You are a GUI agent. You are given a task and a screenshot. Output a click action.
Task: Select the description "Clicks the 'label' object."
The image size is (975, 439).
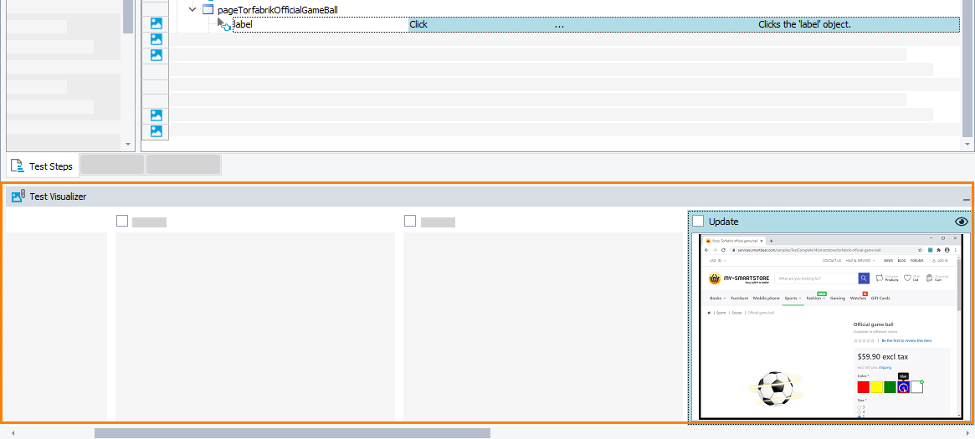pyautogui.click(x=804, y=25)
